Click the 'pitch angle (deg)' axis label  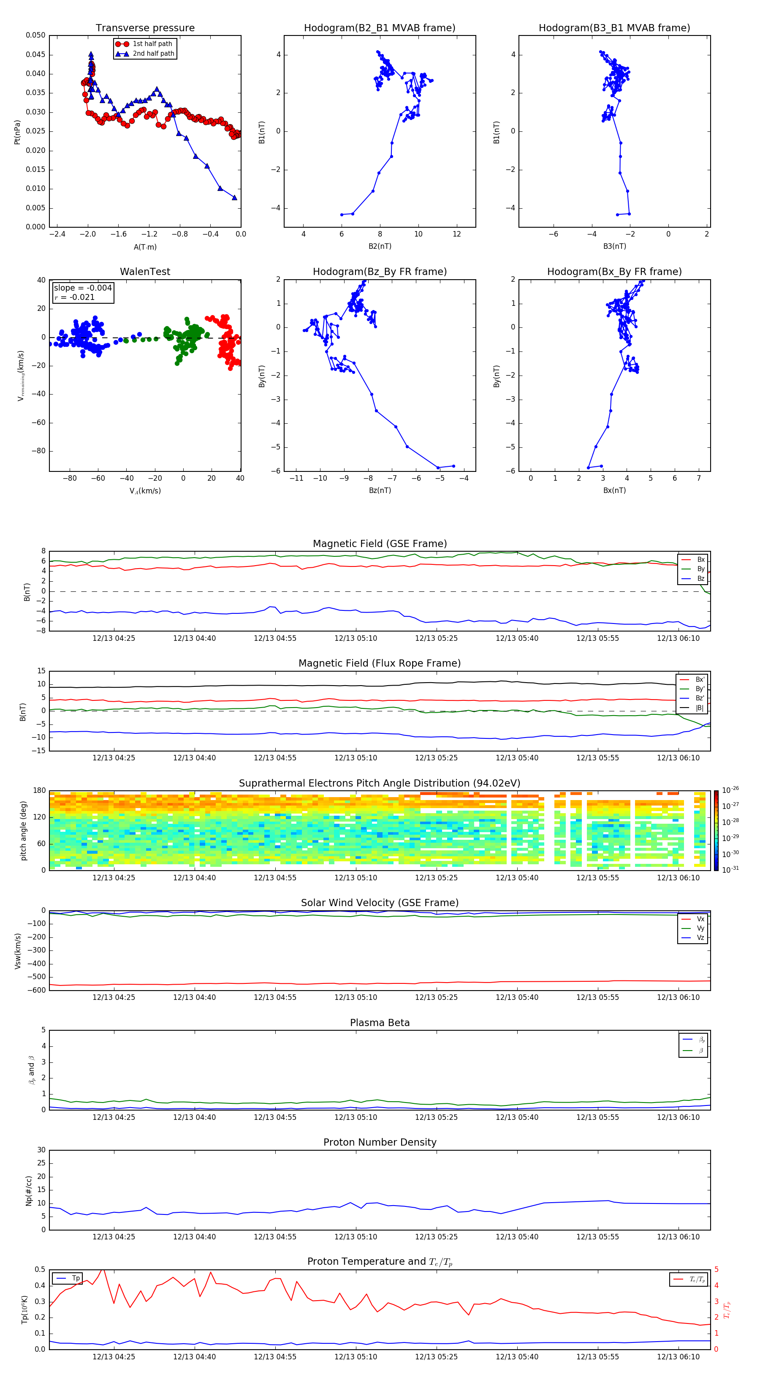[x=23, y=830]
